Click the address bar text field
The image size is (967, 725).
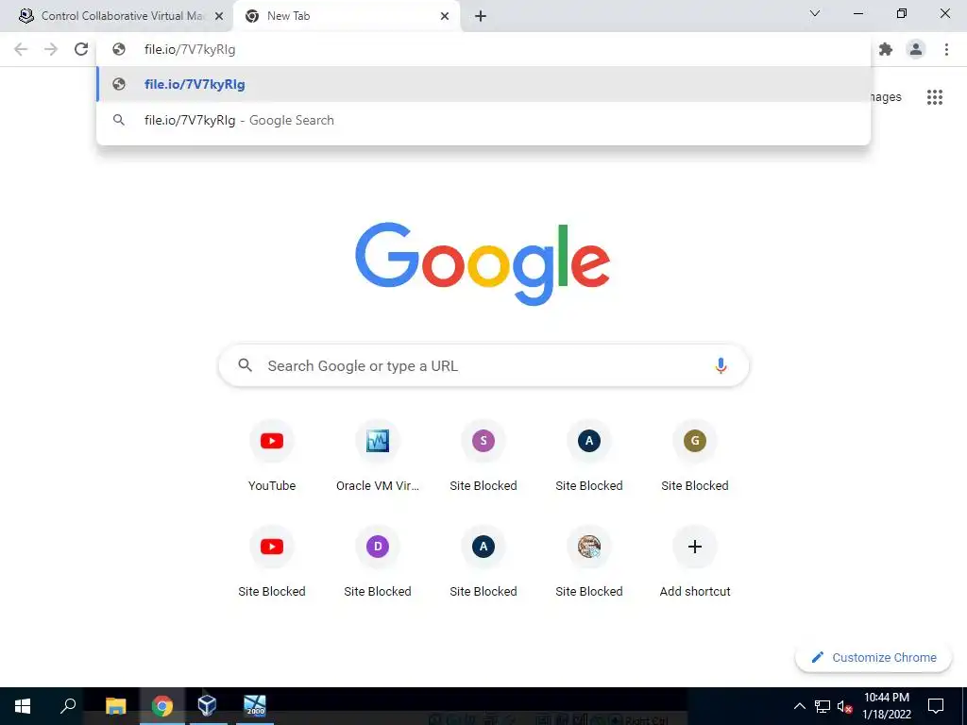point(483,49)
